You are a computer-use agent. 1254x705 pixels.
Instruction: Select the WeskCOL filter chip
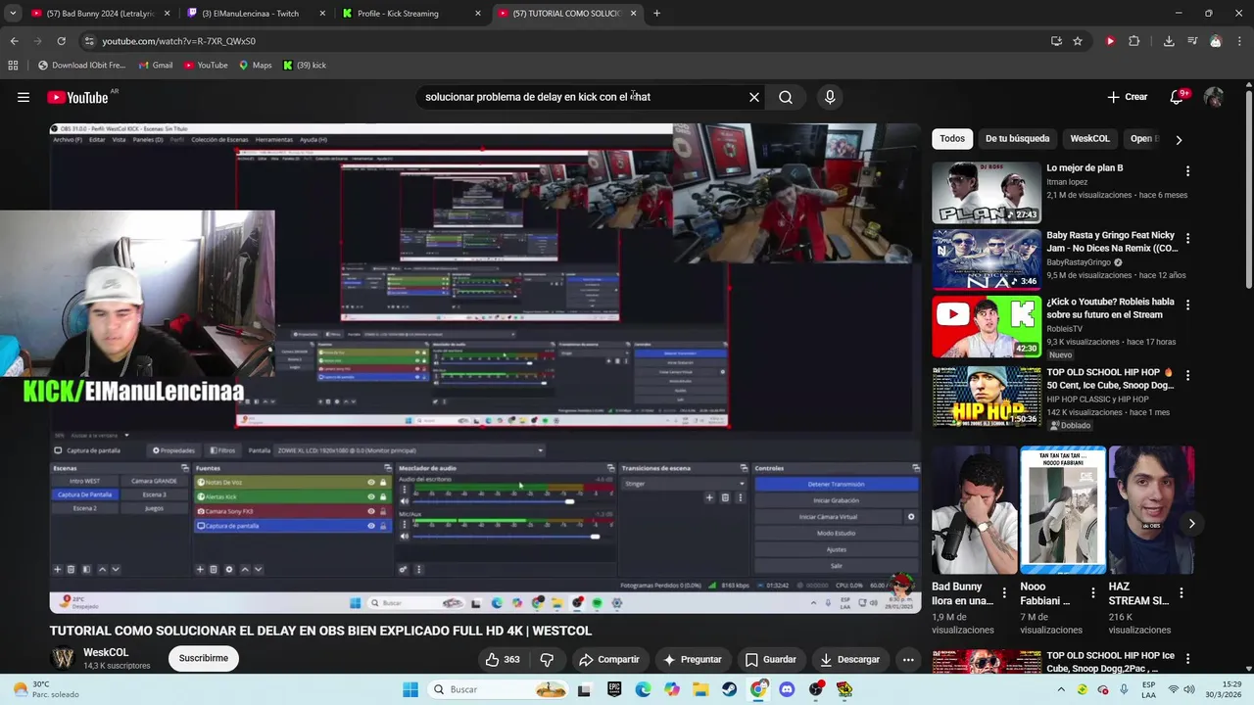[1089, 138]
